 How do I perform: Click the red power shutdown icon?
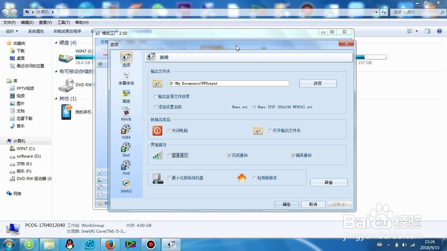[x=157, y=131]
